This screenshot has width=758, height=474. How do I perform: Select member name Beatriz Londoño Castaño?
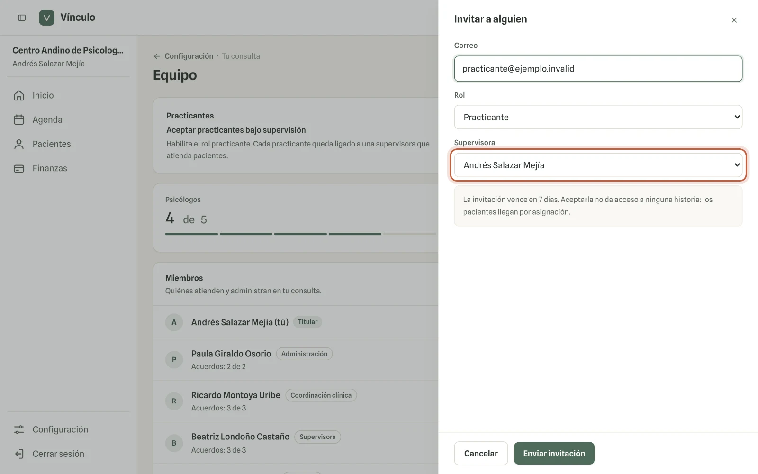pos(240,437)
